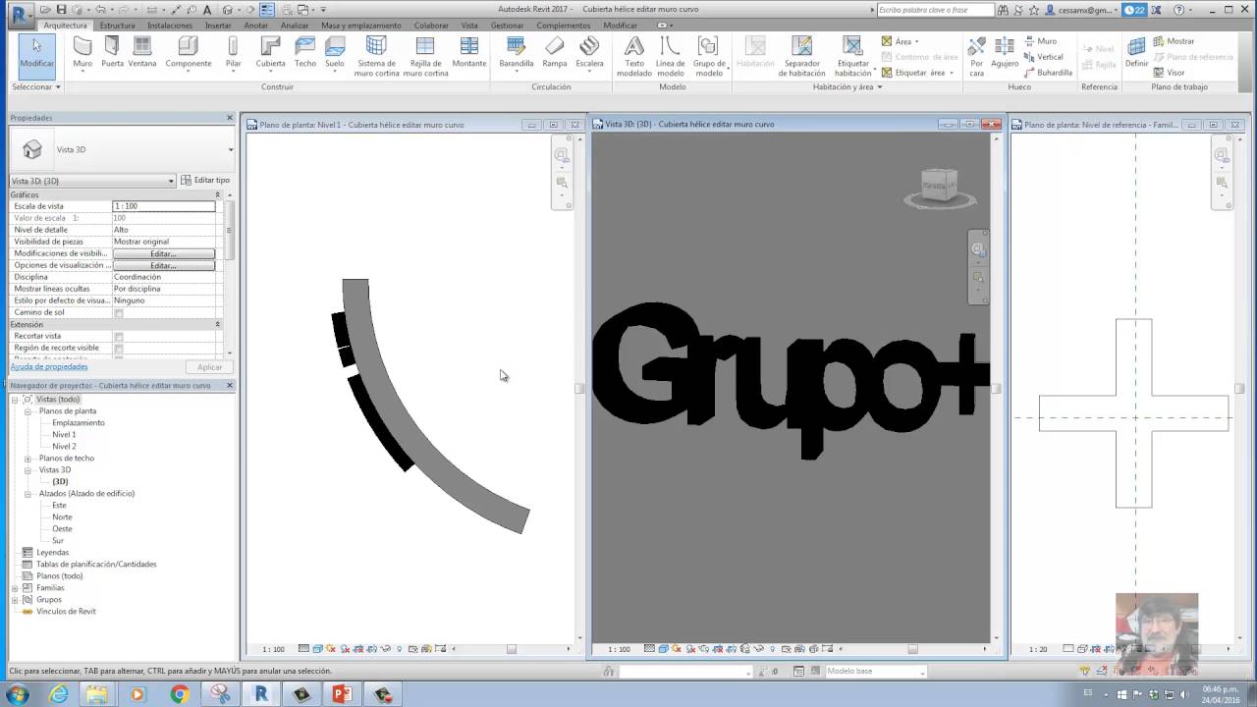This screenshot has width=1257, height=707.
Task: Select the Norte elevation view
Action: pos(62,517)
